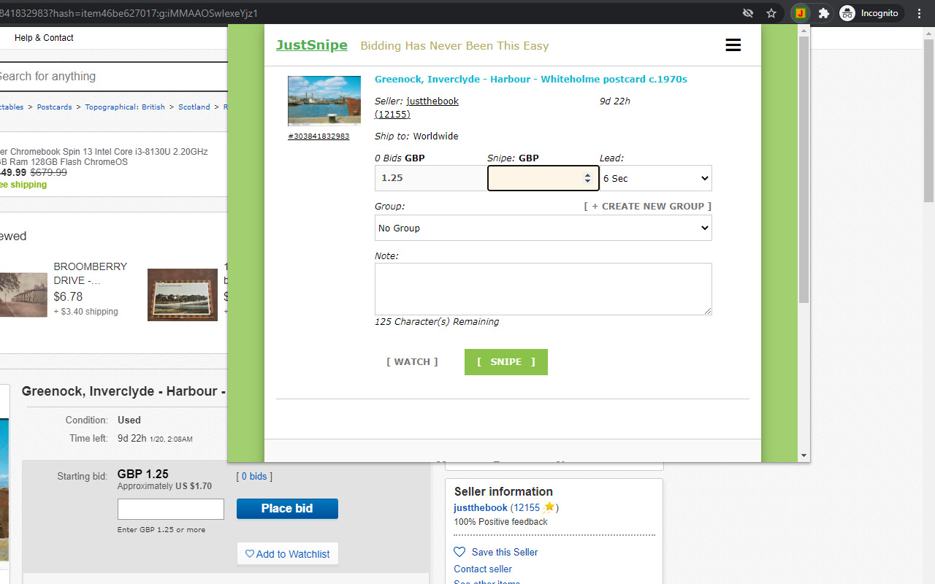Click CREATE NEW GROUP

[x=648, y=206]
